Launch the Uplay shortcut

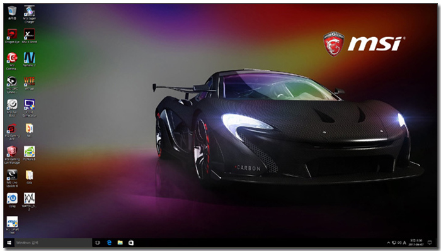point(12,201)
